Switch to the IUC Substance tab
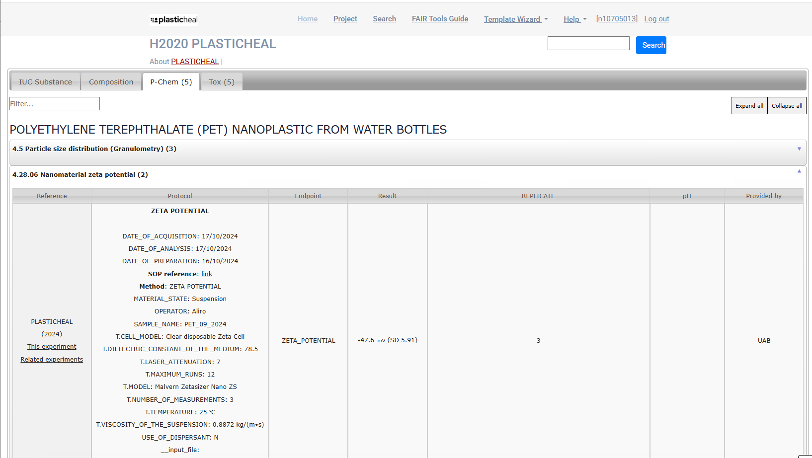The image size is (812, 458). coord(46,82)
